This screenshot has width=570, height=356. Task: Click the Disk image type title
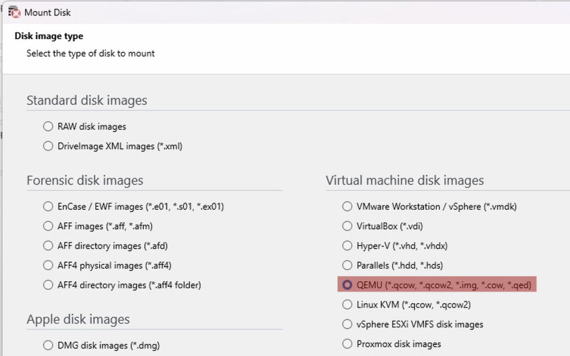pos(48,36)
